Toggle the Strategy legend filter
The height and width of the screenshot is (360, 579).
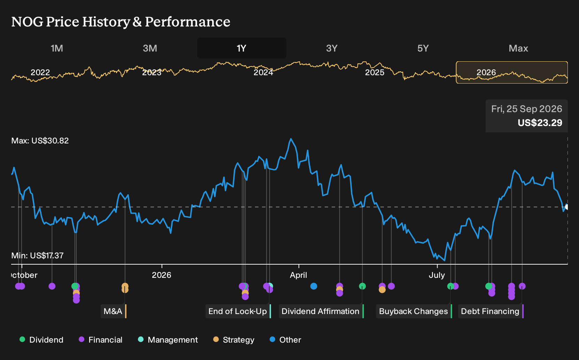[x=234, y=340]
